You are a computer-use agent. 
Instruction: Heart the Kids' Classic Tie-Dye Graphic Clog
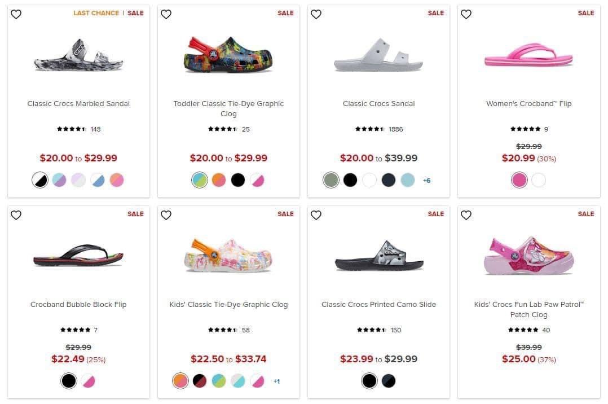166,215
